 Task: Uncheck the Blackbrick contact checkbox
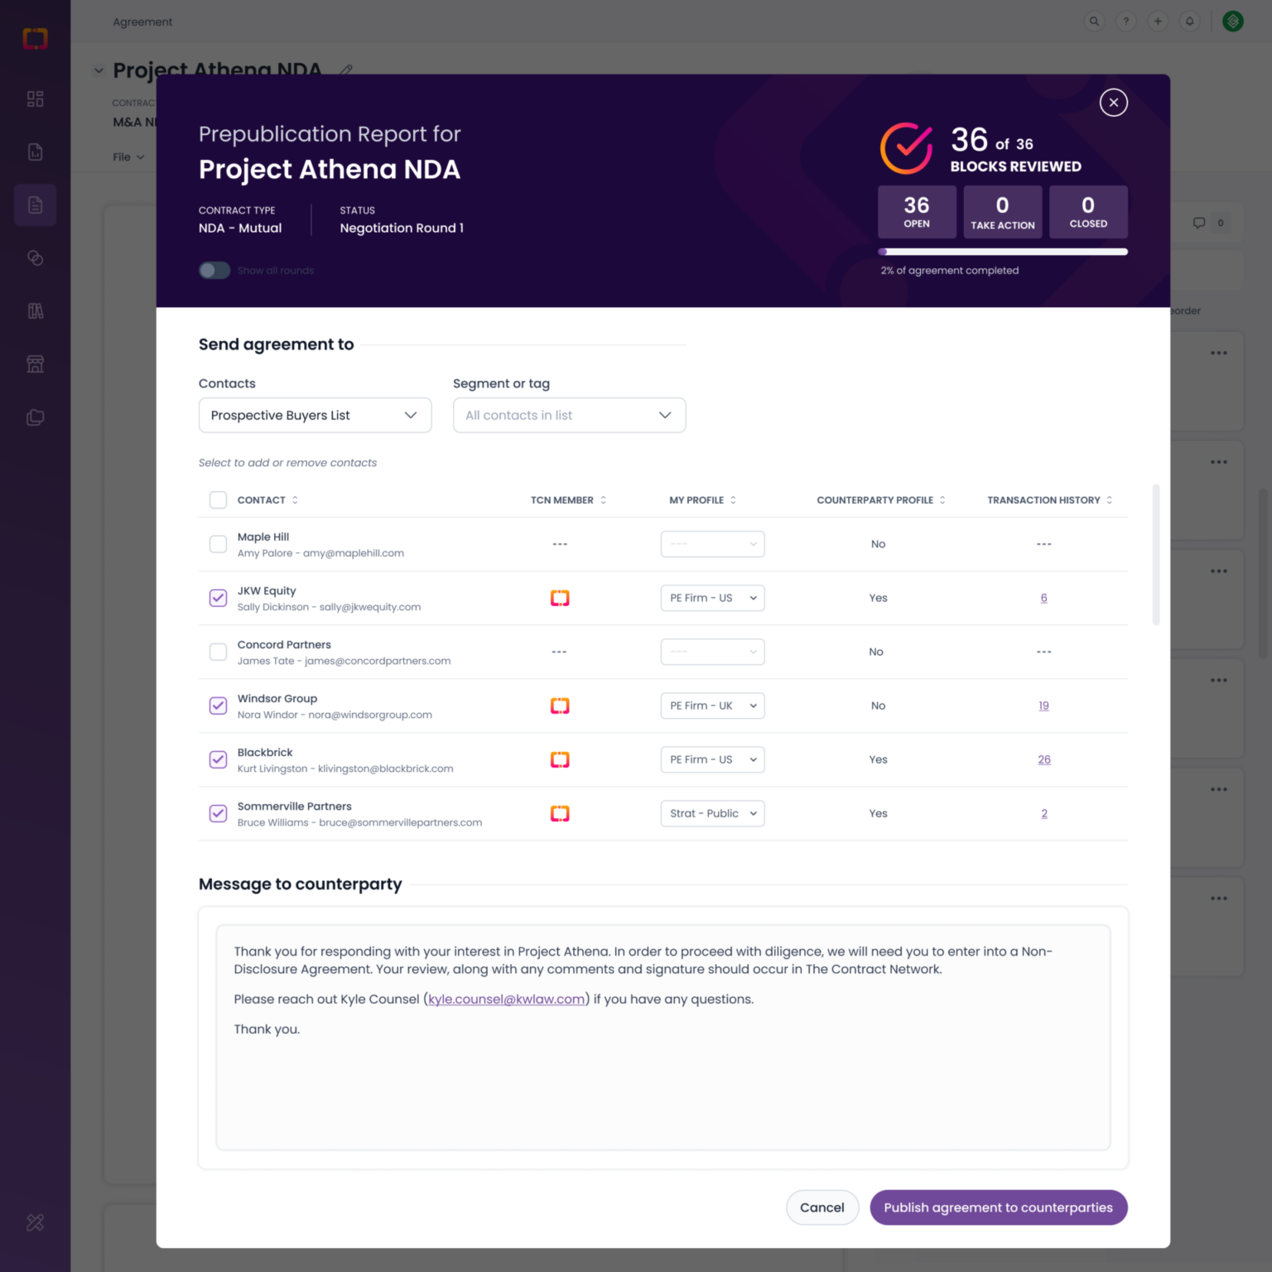(218, 759)
